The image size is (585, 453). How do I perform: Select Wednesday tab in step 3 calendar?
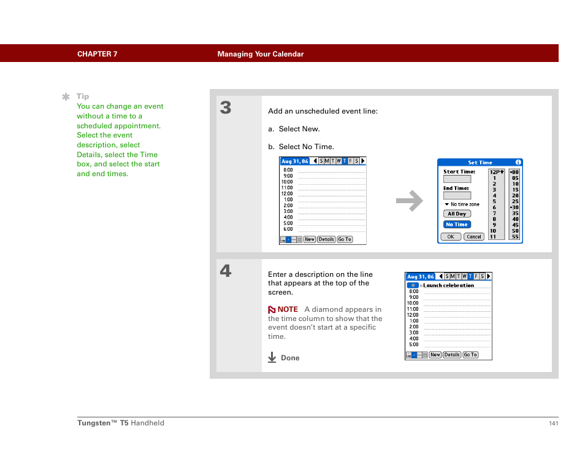pos(338,161)
